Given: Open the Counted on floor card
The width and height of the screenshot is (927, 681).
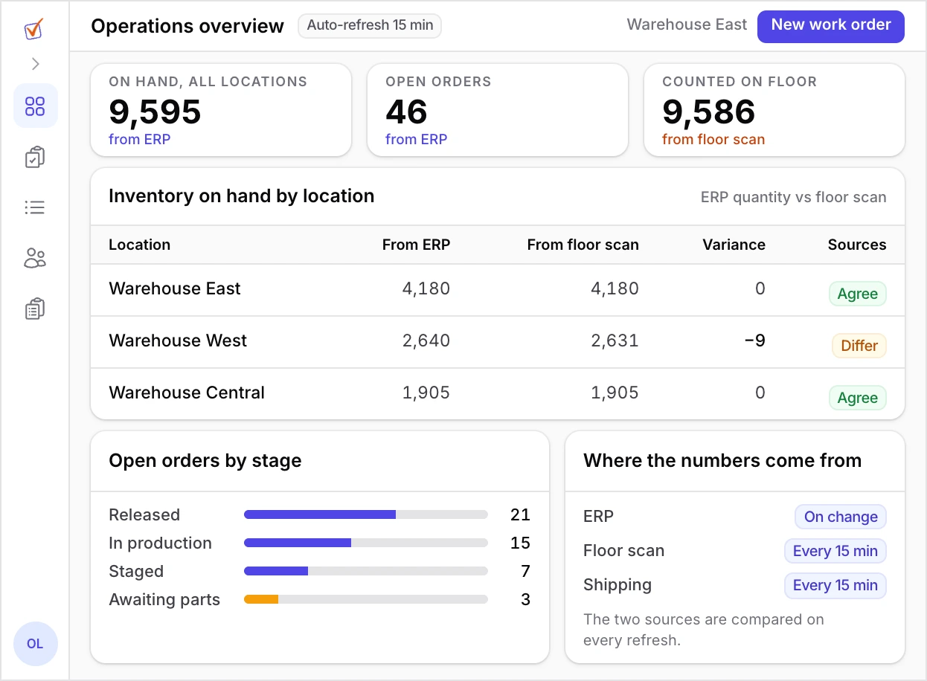Looking at the screenshot, I should 774,110.
